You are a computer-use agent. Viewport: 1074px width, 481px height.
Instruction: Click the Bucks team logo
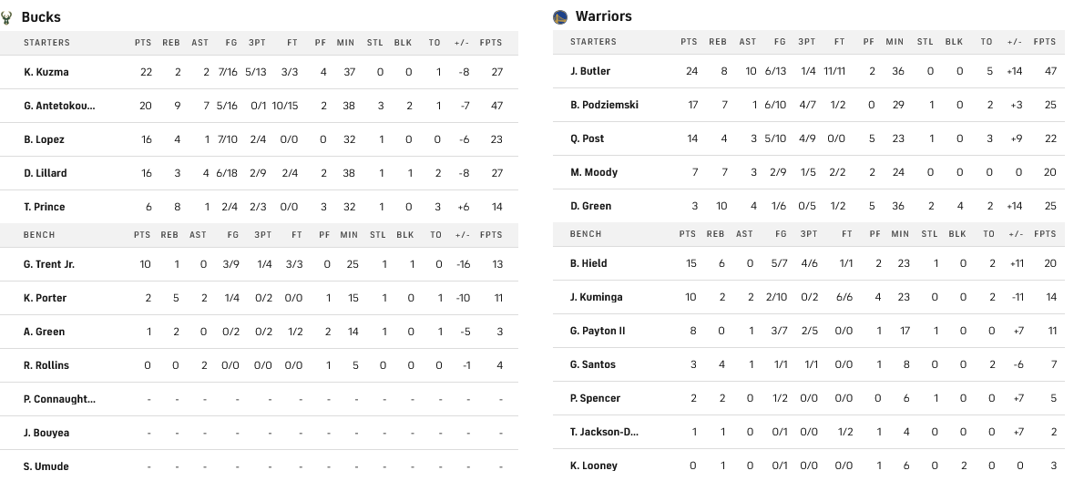[x=8, y=17]
